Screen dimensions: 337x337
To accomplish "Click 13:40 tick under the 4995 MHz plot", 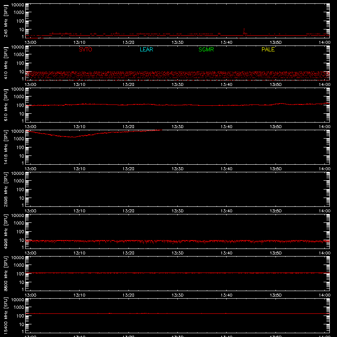I will 227,253.
